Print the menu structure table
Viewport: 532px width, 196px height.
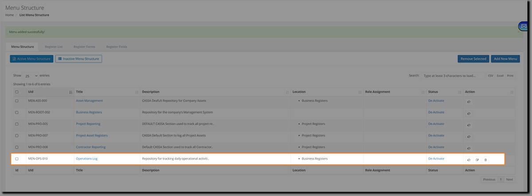[510, 76]
